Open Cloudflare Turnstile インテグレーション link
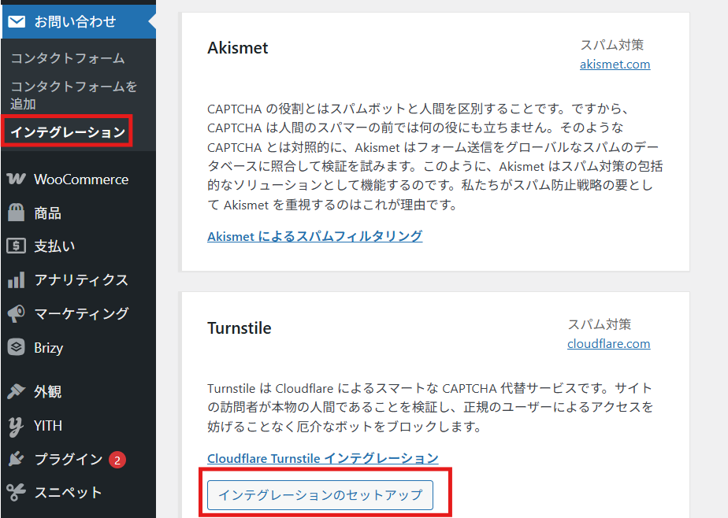Image resolution: width=728 pixels, height=518 pixels. (322, 458)
